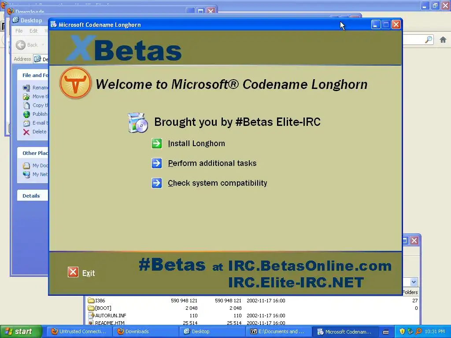
Task: Select the AUTORUN.INF file name
Action: 111,316
